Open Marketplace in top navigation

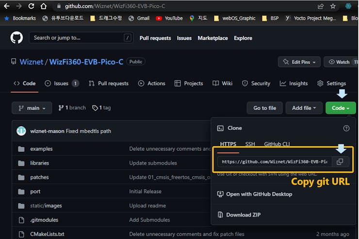tap(212, 38)
